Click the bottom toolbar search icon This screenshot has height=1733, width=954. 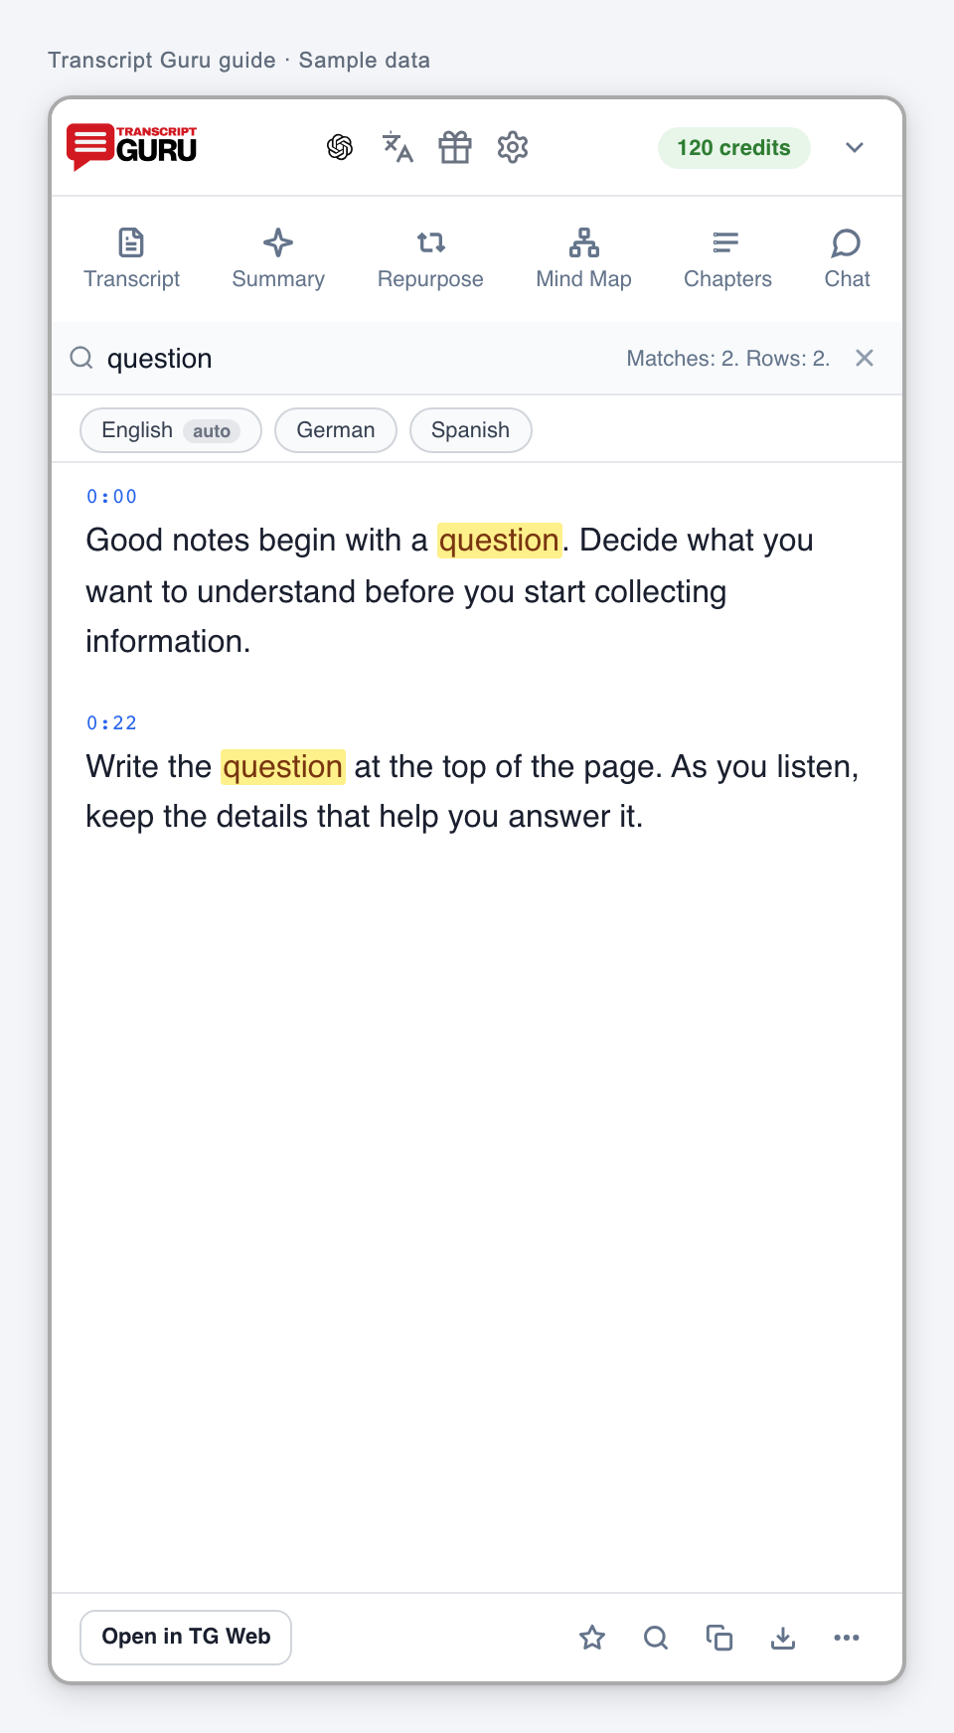[x=656, y=1638]
